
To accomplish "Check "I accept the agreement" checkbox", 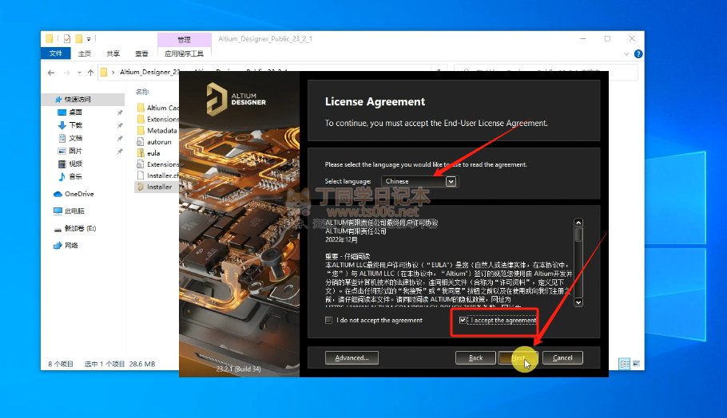I will click(x=463, y=320).
